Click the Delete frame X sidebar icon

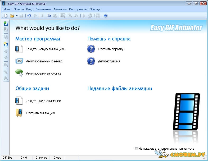[x=6, y=29]
